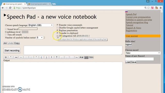
Task: Click the zoom magnifier icon in address bar
Action: pyautogui.click(x=145, y=8)
